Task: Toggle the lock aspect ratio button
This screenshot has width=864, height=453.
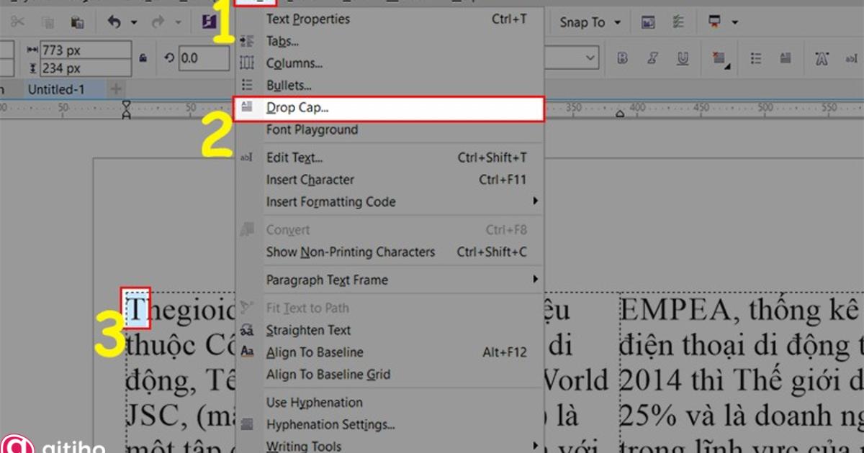Action: point(145,58)
